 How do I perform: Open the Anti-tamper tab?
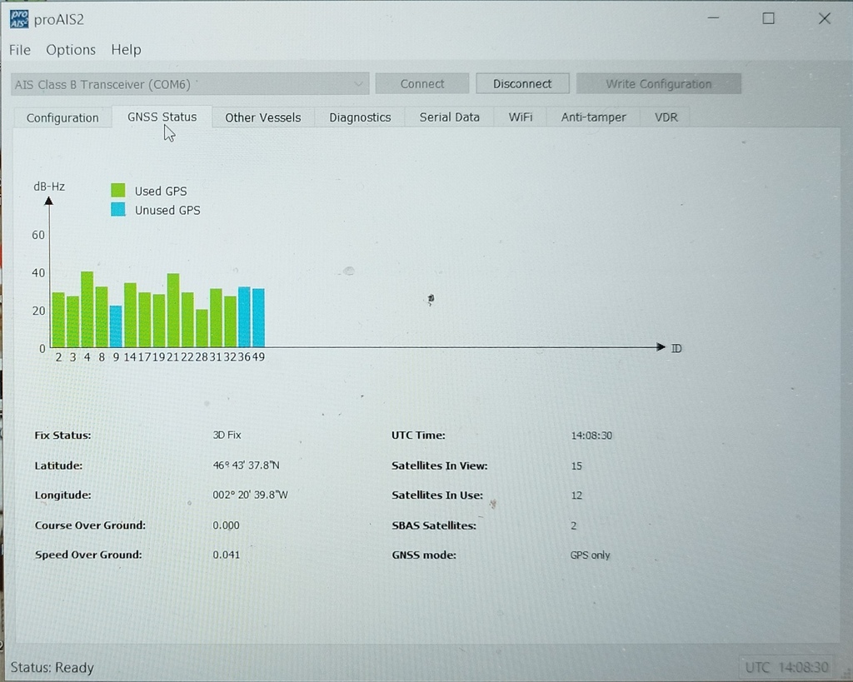[x=593, y=117]
